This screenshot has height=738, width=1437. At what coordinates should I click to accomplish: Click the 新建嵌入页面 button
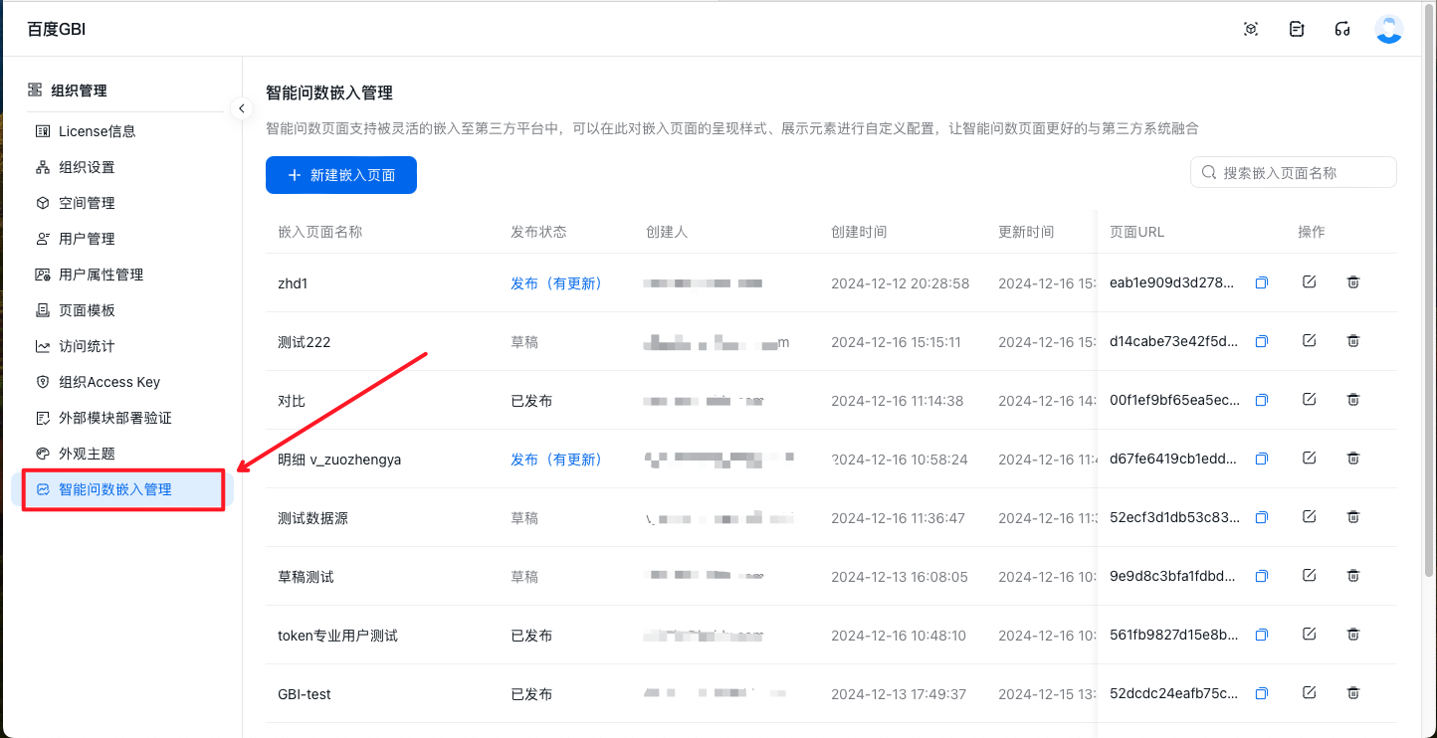click(341, 175)
